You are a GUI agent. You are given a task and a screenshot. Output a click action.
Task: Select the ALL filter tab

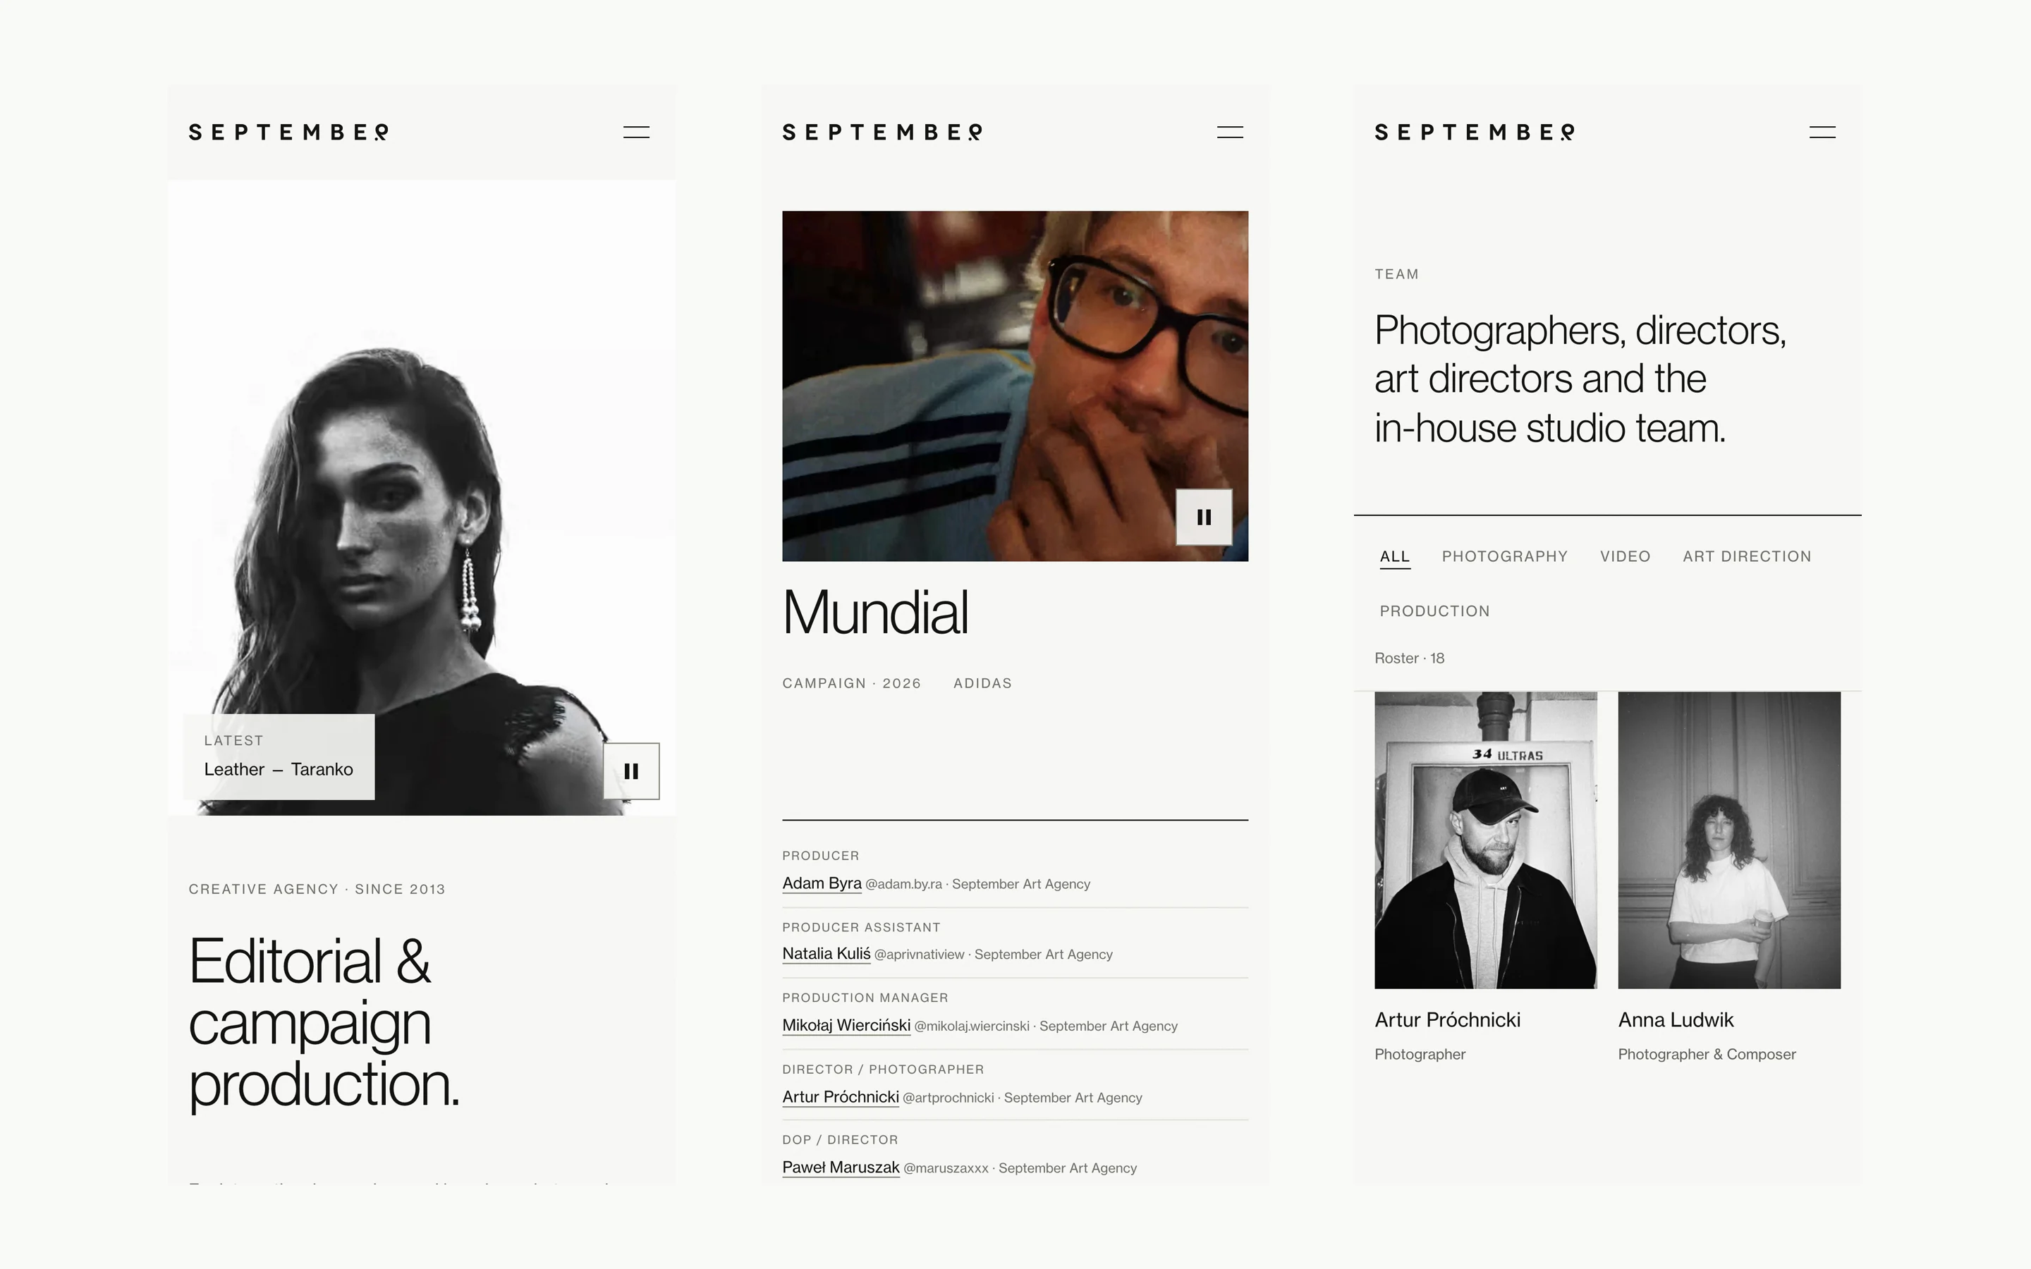[1395, 556]
